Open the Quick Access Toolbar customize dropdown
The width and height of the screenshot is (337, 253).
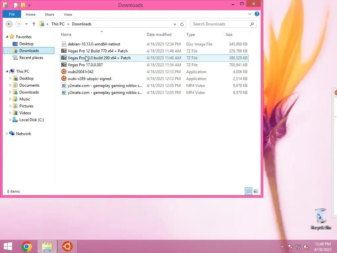(x=29, y=5)
